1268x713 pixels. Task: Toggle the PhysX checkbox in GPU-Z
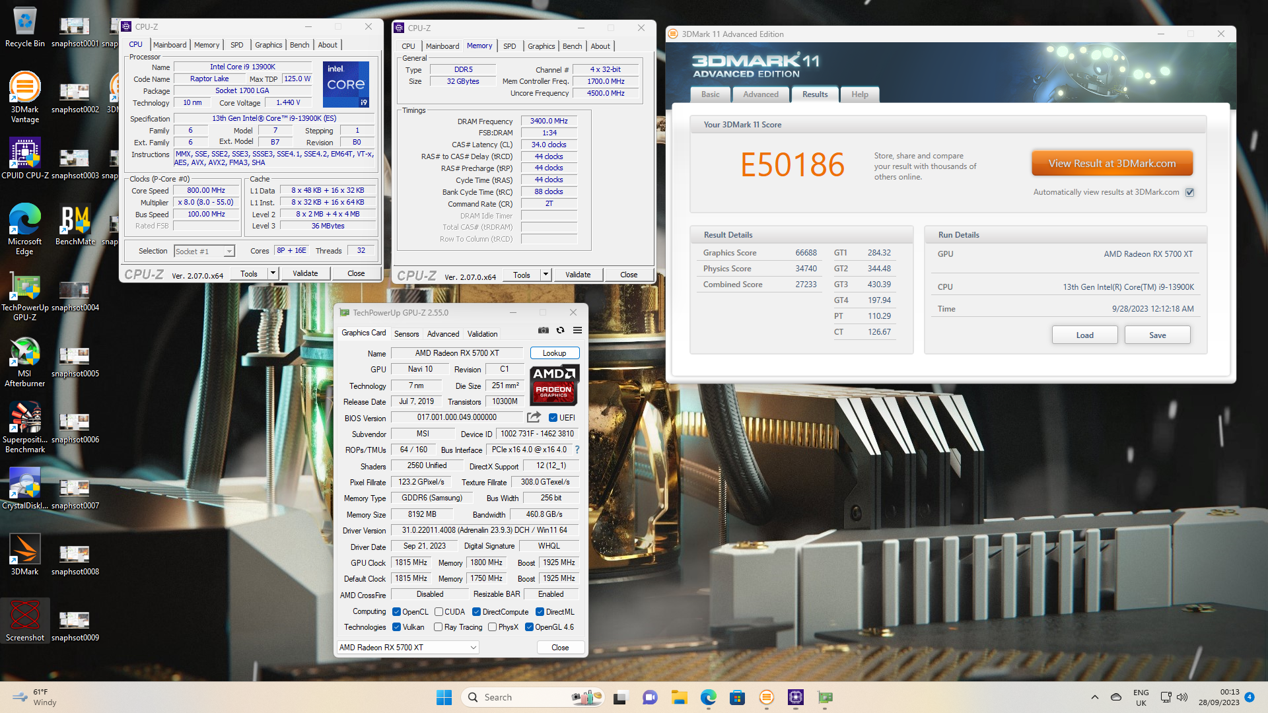coord(493,627)
